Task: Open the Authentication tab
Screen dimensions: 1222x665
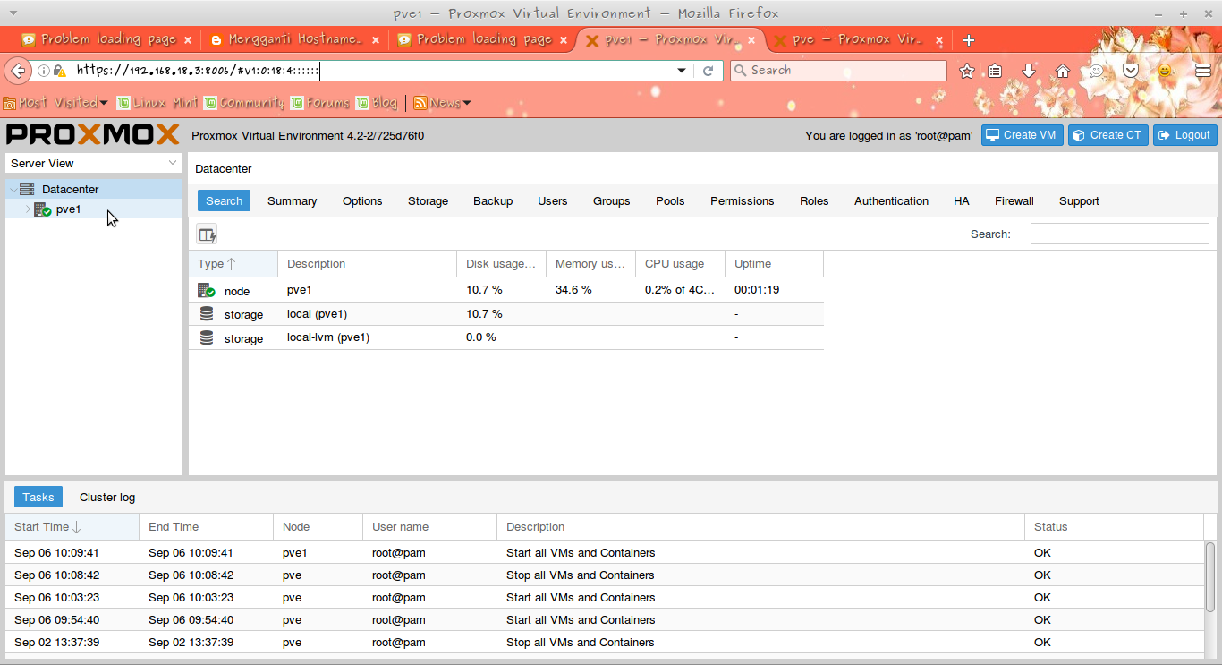Action: pos(892,201)
